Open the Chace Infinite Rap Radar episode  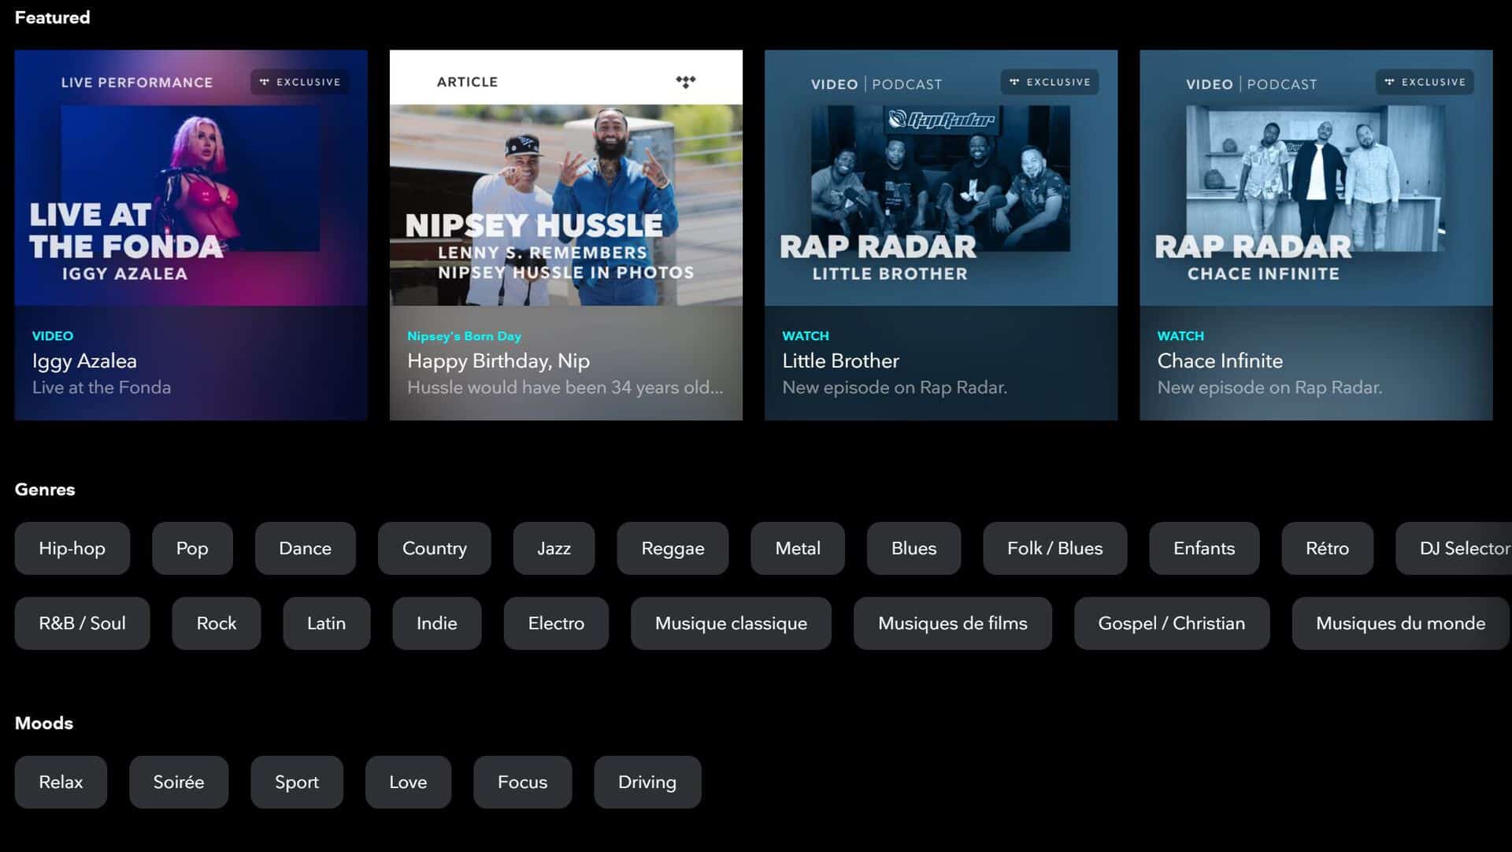(x=1316, y=234)
